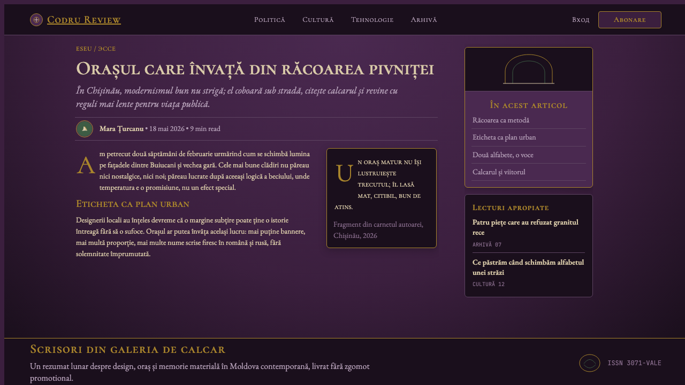Screen dimensions: 685x385
Task: Click the eye emblem icon near ISSN
Action: click(590, 363)
